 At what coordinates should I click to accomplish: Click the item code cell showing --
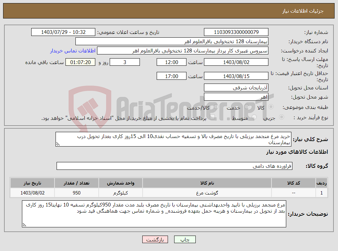click(x=293, y=193)
